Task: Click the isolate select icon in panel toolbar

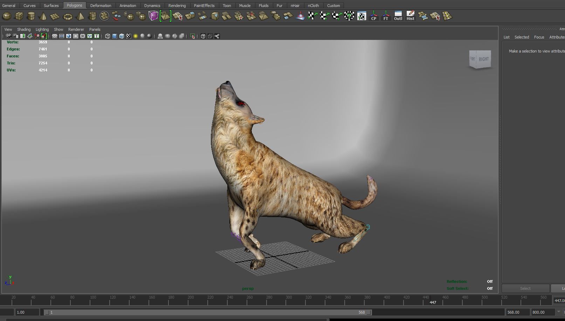Action: [x=192, y=36]
